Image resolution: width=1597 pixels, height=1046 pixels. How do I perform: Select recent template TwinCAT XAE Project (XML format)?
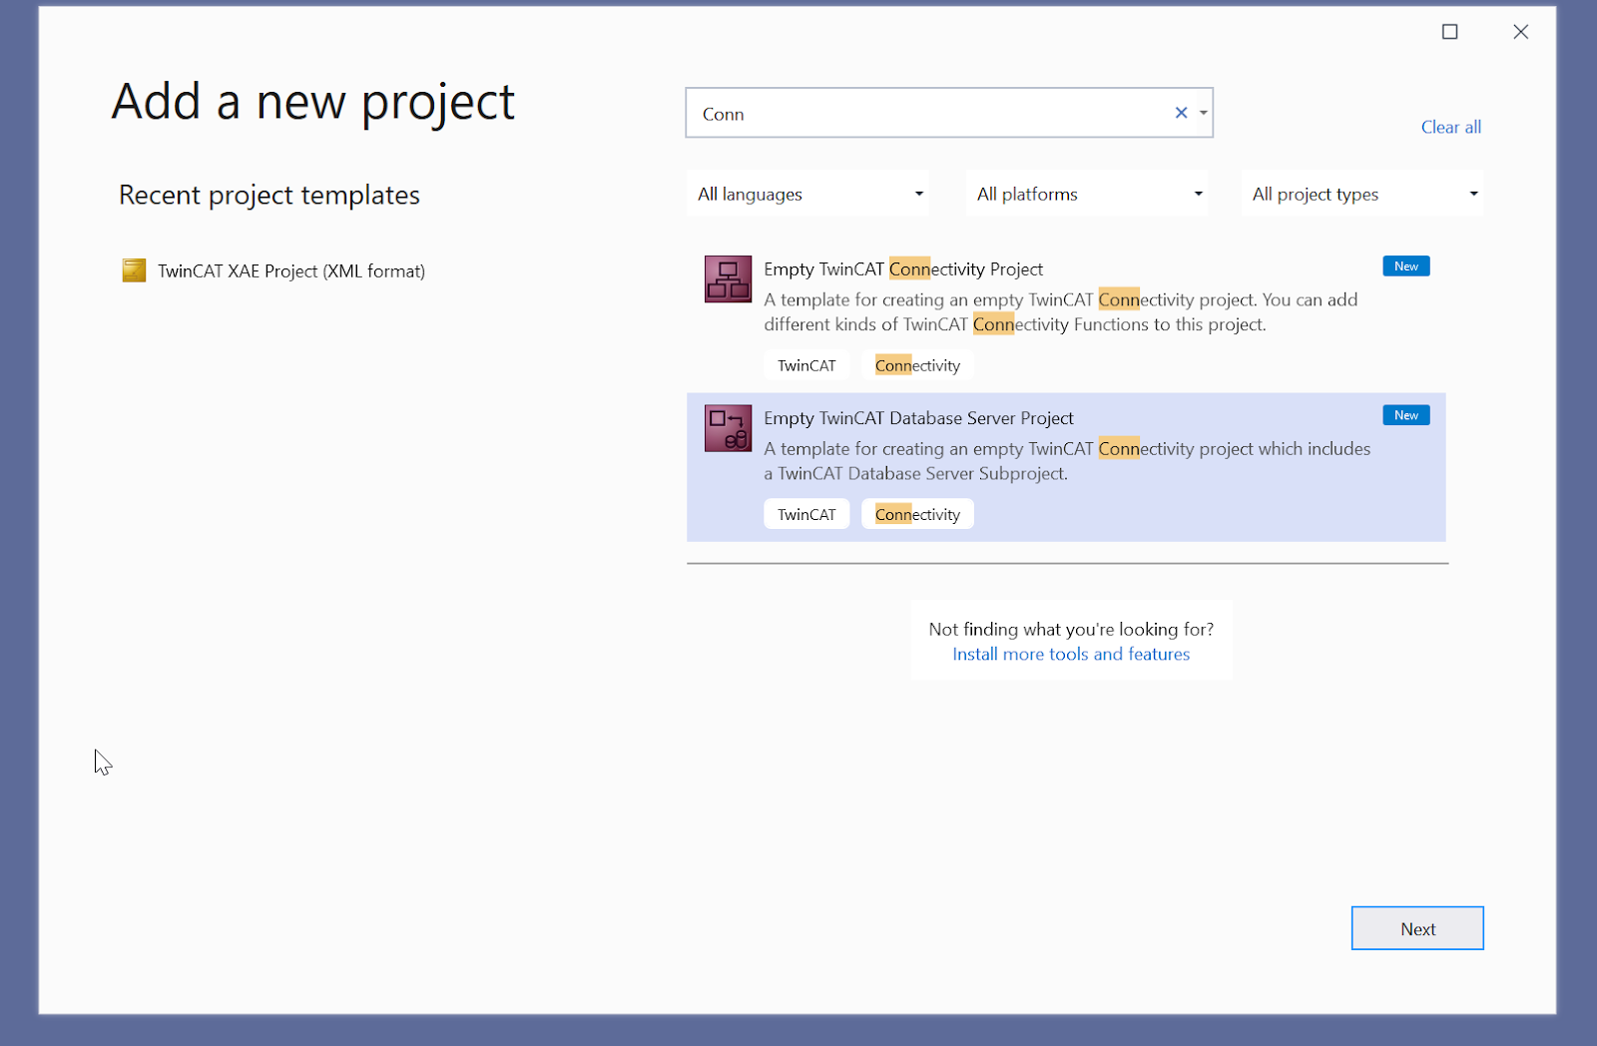(x=273, y=270)
